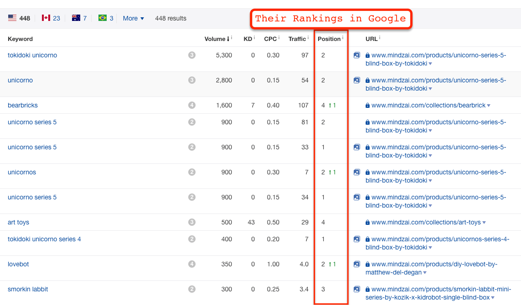The width and height of the screenshot is (521, 305).
Task: Open the art toys keyword link
Action: point(18,222)
